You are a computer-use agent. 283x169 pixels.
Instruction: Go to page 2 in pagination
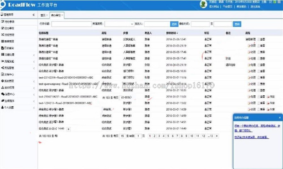click(154, 136)
